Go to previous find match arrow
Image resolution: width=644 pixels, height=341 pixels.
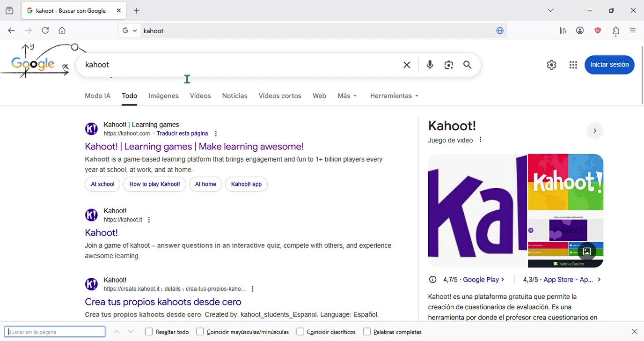[117, 332]
